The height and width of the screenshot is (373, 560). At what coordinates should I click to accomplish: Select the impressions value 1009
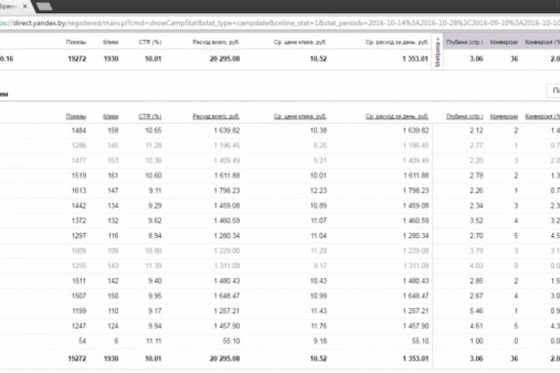(79, 250)
